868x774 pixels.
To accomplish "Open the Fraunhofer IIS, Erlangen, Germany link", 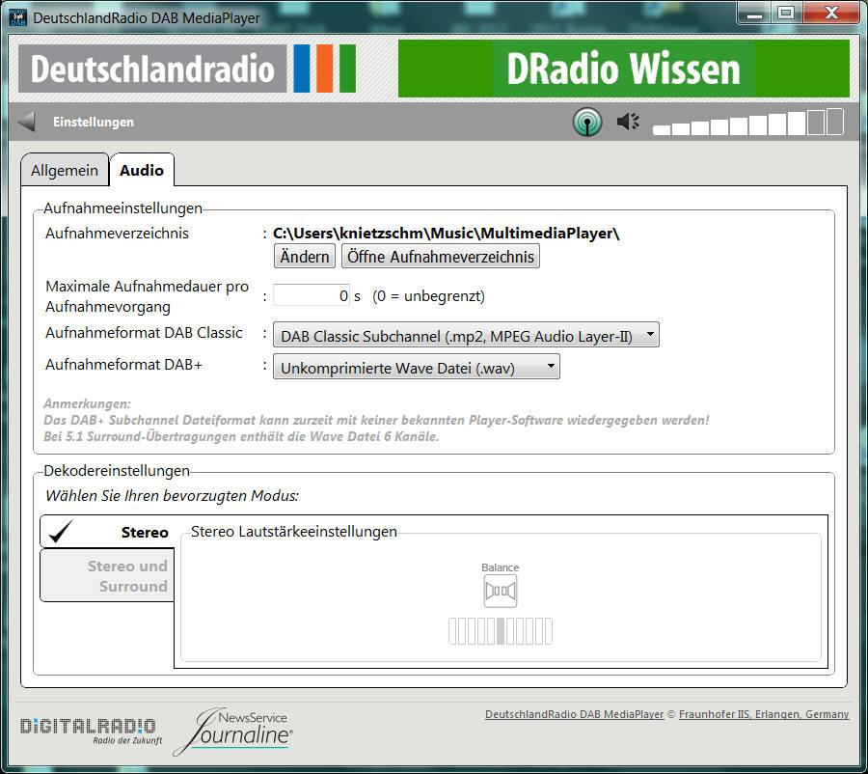I will pos(764,714).
